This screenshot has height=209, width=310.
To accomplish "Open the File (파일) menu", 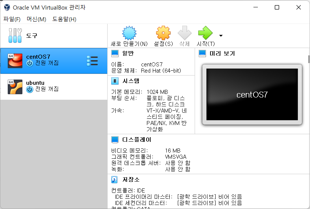I will [12, 19].
